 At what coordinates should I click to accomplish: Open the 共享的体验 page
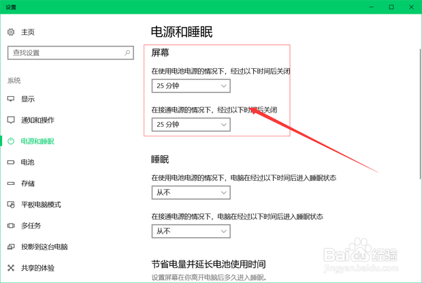tap(37, 268)
